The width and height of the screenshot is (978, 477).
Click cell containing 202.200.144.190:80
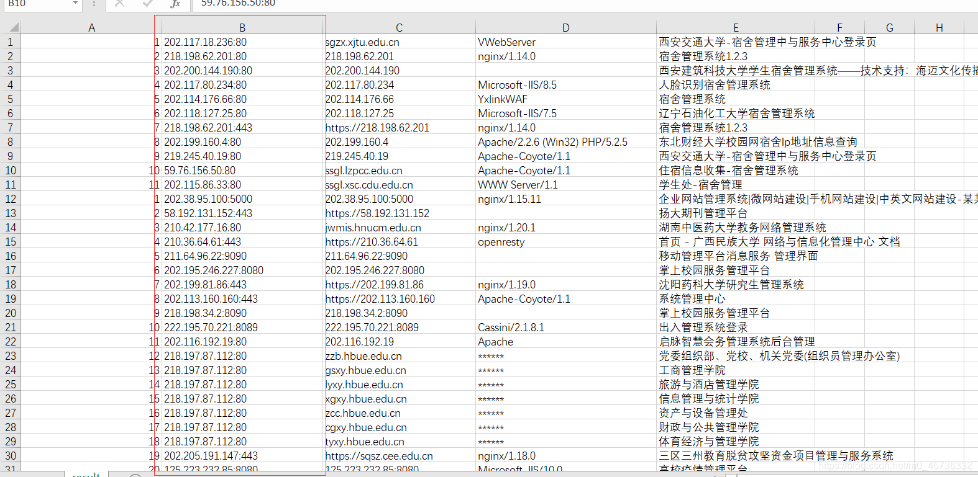tap(242, 71)
